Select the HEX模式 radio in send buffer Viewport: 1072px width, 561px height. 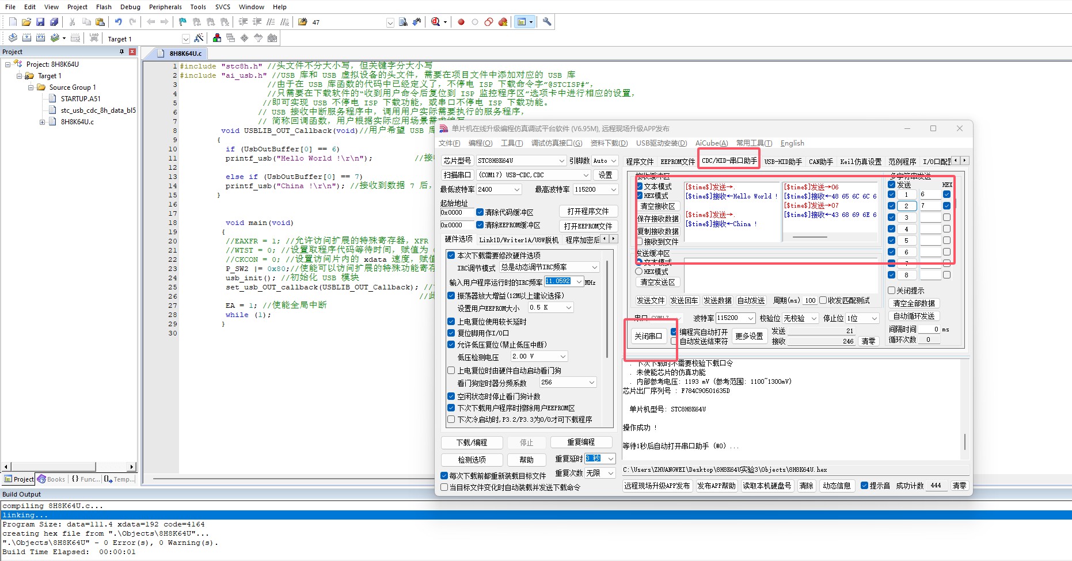639,272
